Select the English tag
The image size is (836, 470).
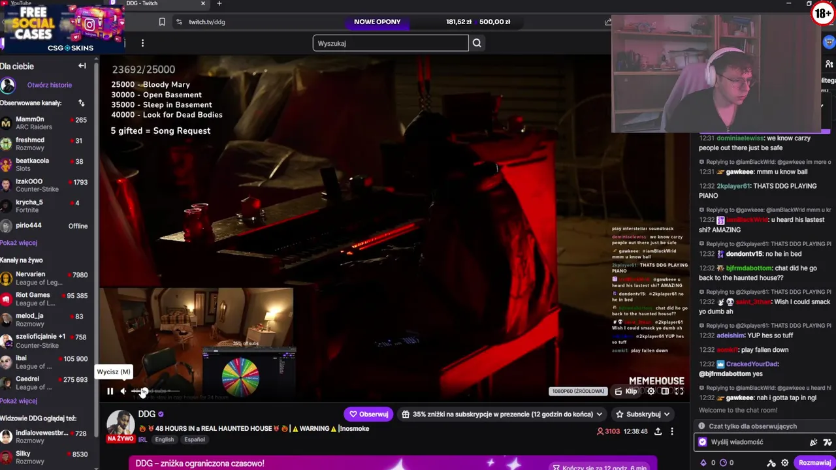165,440
